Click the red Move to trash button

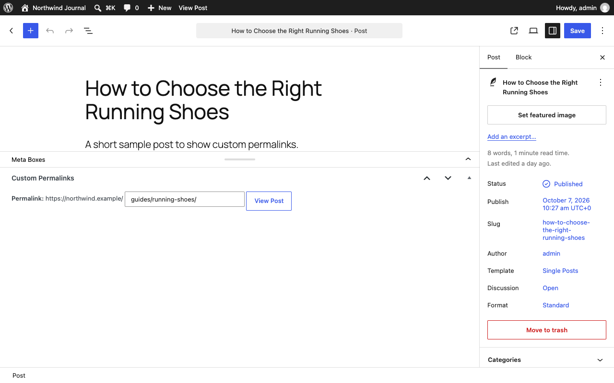point(547,330)
